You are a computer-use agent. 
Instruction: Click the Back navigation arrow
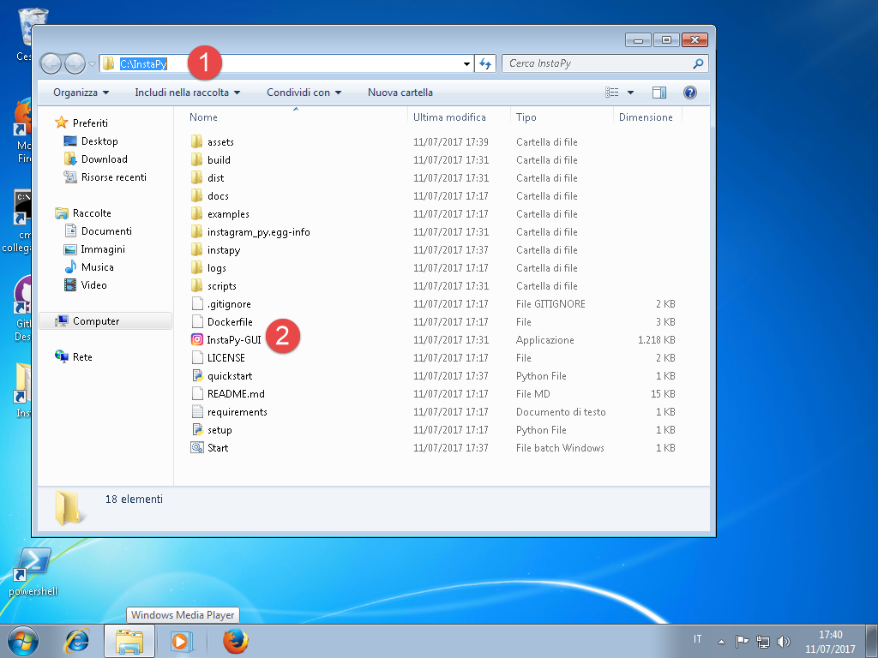(51, 63)
